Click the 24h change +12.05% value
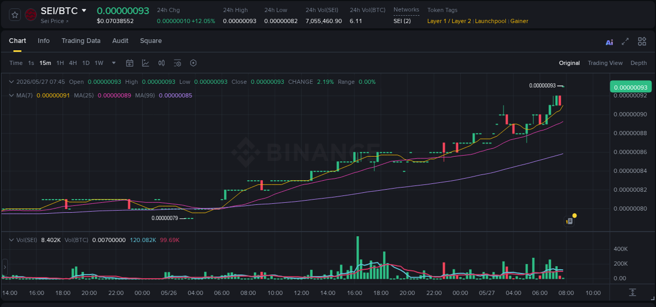The image size is (656, 307). [x=204, y=21]
